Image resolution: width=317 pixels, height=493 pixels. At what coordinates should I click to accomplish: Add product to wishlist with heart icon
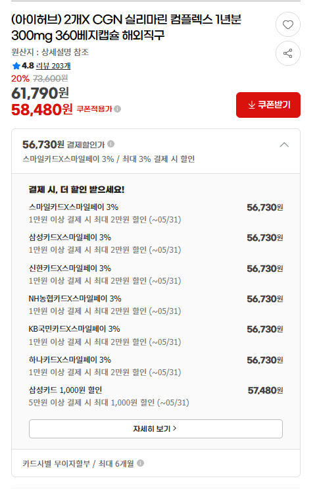[288, 24]
